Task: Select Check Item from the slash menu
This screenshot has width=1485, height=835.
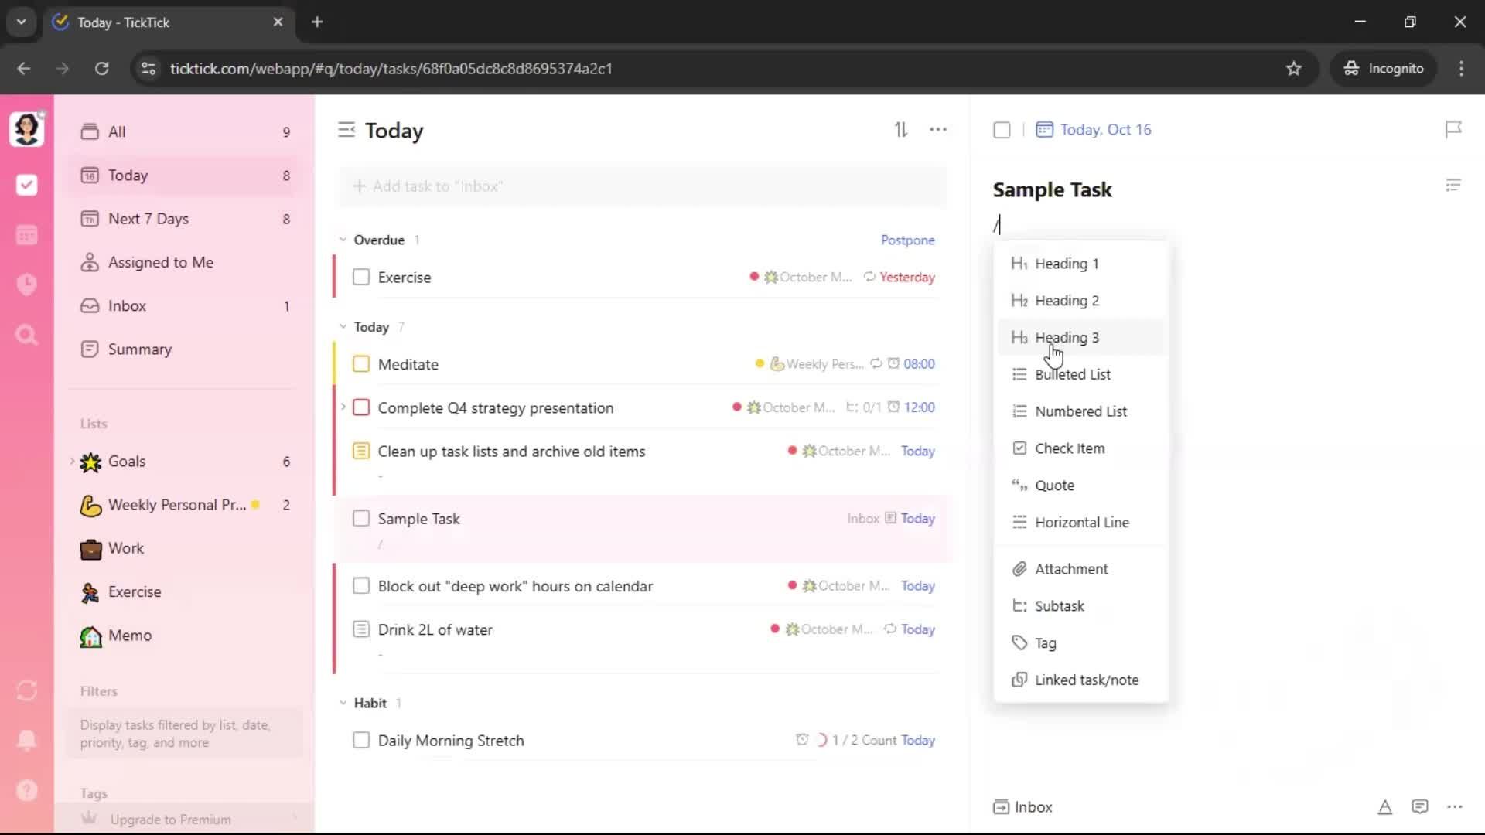Action: coord(1069,448)
